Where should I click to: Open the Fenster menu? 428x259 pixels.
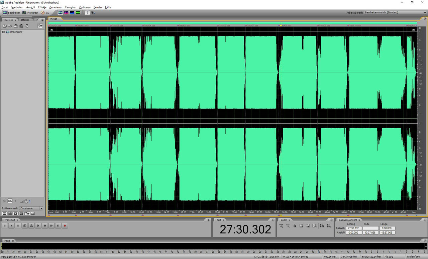(x=98, y=7)
